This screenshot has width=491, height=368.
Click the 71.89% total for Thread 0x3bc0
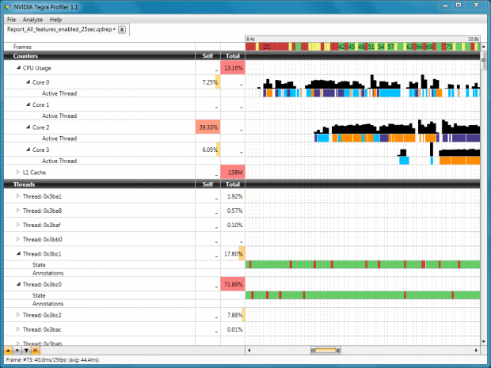click(233, 284)
